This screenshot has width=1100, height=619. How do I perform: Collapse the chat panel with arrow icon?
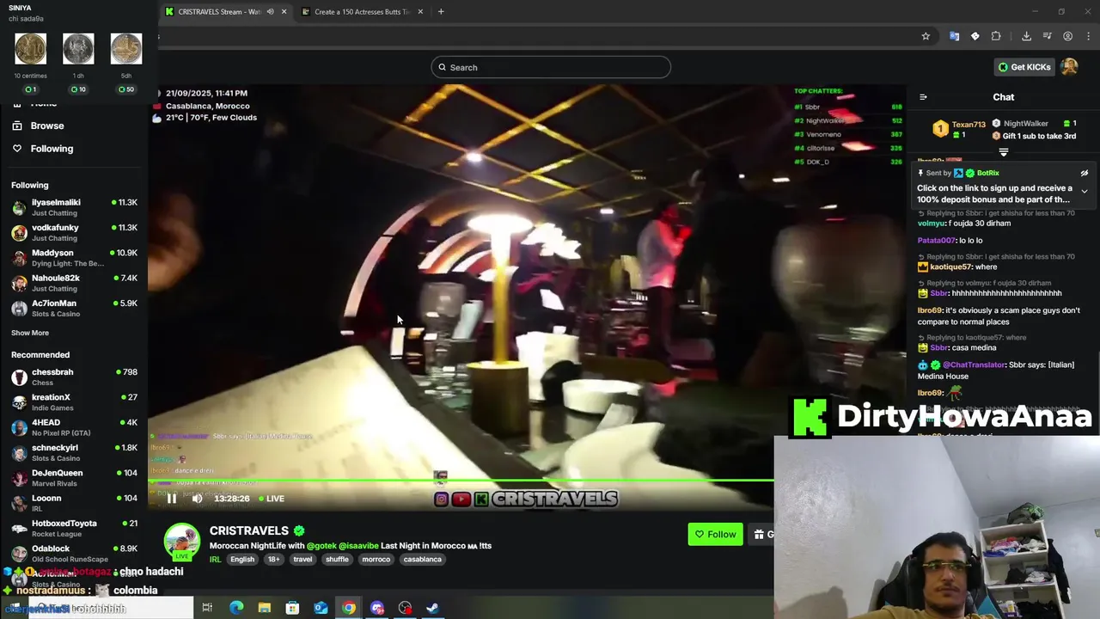tap(923, 97)
